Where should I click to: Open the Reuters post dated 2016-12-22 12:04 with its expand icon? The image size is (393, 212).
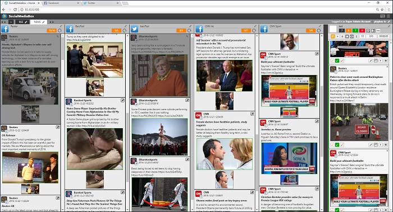tap(58, 127)
